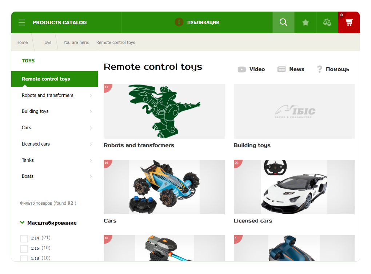Click the red 20 badge on Licensed cars
This screenshot has width=371, height=274.
237,163
